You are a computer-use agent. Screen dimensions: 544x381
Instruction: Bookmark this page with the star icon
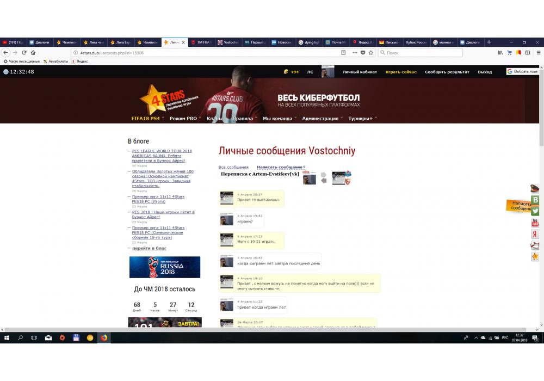tap(371, 53)
